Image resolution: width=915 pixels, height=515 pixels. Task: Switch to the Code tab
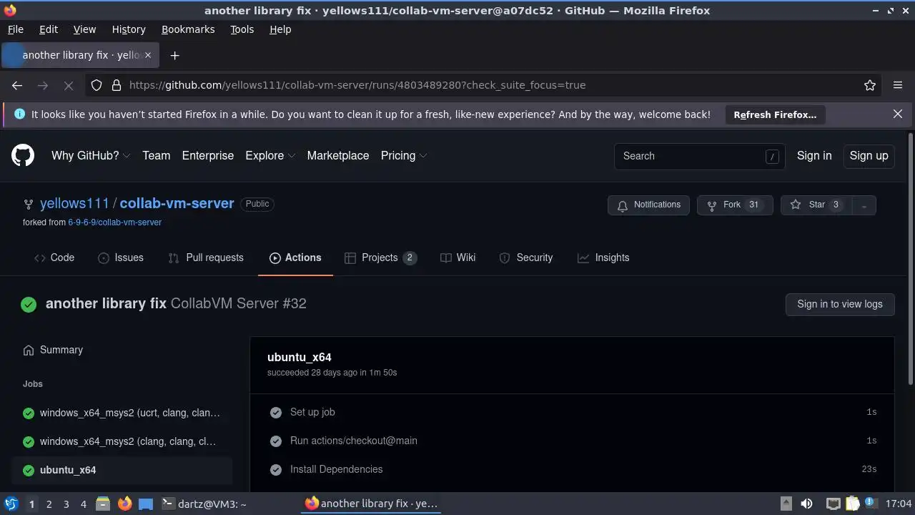pos(54,257)
